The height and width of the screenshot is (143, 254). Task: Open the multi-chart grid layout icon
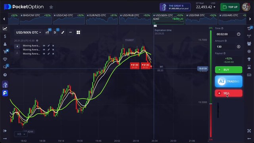pos(78,32)
